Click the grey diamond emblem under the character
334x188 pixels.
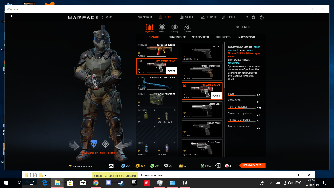pos(105,144)
